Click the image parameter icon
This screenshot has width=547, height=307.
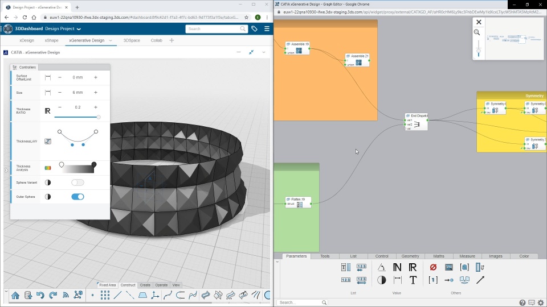449,267
